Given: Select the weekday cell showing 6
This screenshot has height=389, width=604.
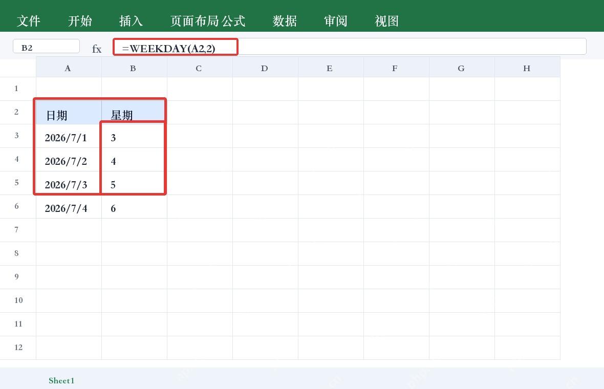Looking at the screenshot, I should pyautogui.click(x=135, y=206).
